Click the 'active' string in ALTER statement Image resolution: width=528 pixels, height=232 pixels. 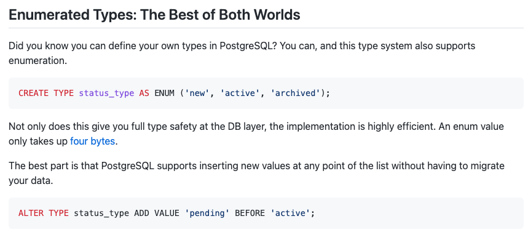[x=290, y=213]
